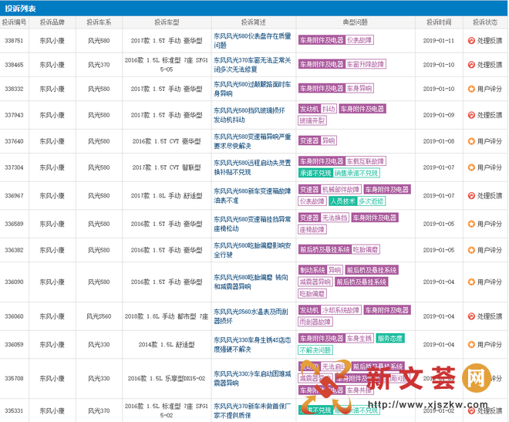This screenshot has height=422, width=509.
Task: Click the 机械部件故障 tag
Action: [x=341, y=189]
